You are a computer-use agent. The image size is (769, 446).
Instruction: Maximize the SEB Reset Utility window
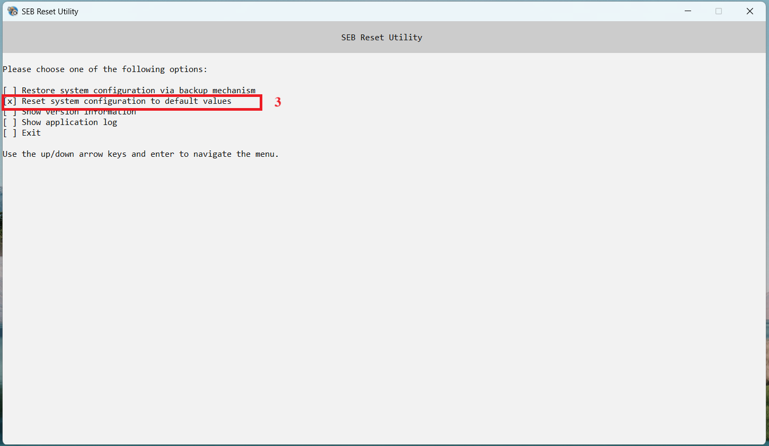point(719,11)
